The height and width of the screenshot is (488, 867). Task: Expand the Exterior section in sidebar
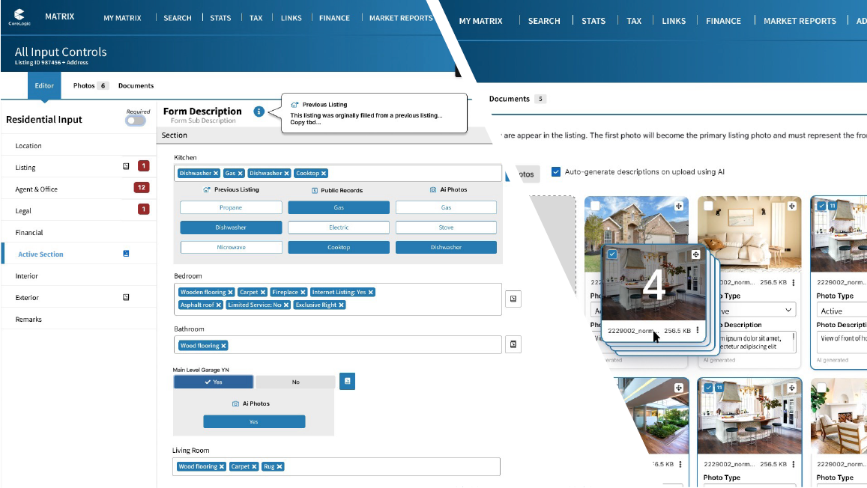[27, 298]
